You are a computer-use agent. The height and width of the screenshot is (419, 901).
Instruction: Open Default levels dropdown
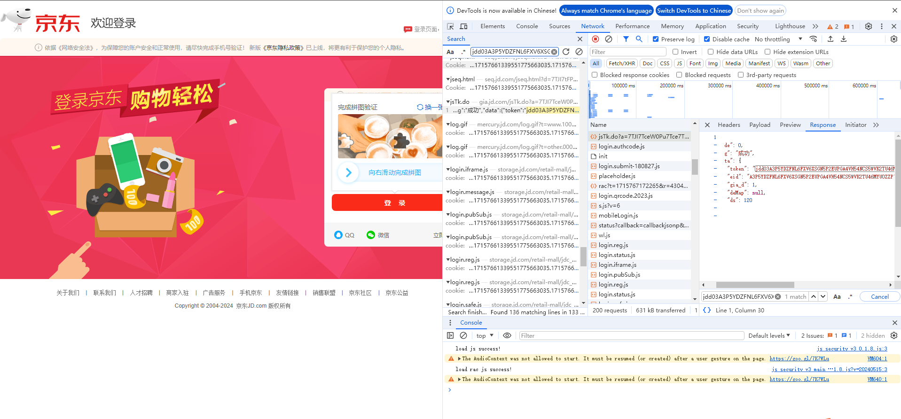pyautogui.click(x=769, y=335)
